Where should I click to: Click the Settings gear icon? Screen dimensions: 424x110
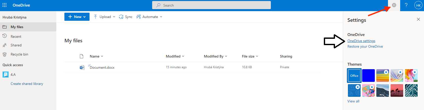(x=394, y=5)
